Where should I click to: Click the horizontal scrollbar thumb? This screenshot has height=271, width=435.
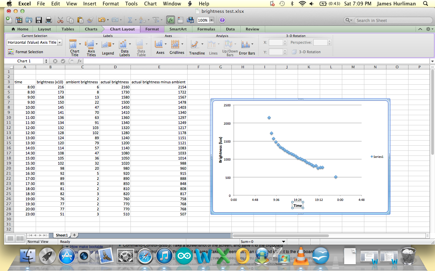pos(281,235)
